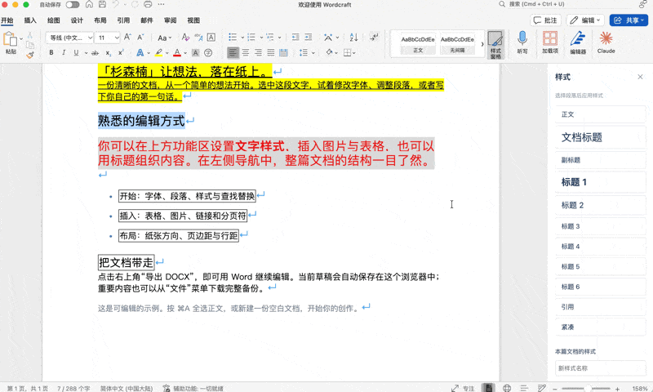
Task: Increase paragraph indent
Action: 309,38
